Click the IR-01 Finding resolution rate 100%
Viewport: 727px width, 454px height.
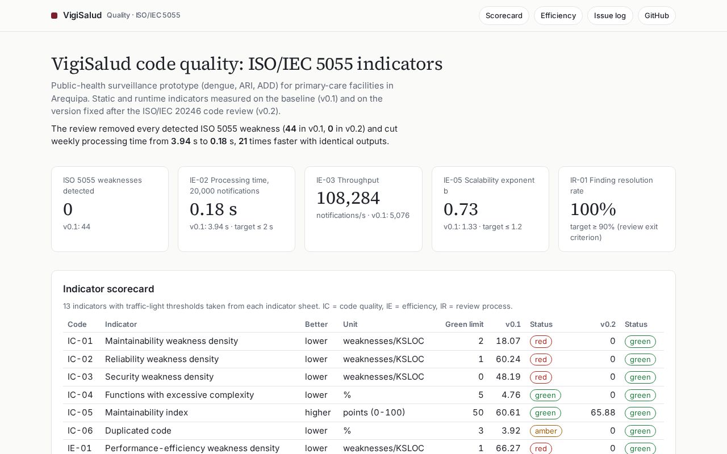(x=593, y=209)
